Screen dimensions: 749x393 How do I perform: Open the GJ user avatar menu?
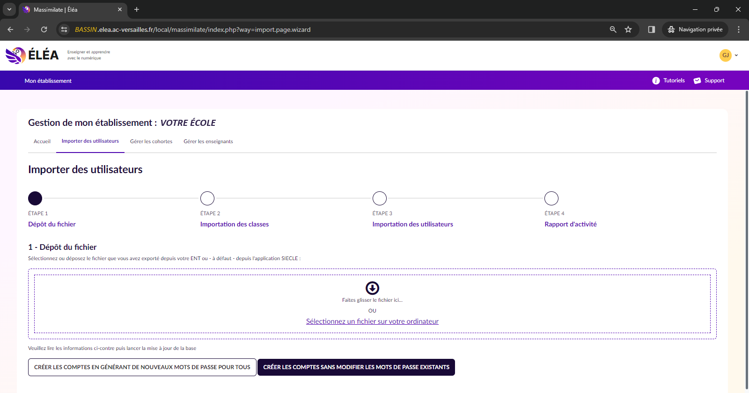[725, 55]
